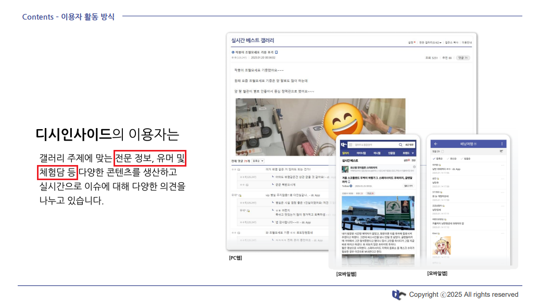Click 갤주소 복사 link in PC header
Image resolution: width=539 pixels, height=303 pixels.
tap(452, 43)
